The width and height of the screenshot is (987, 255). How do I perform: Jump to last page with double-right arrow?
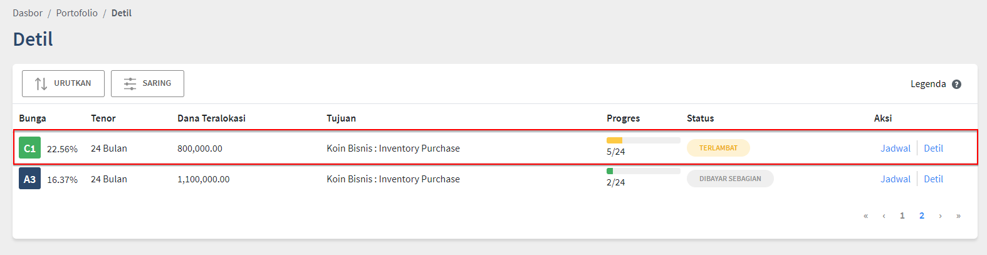pyautogui.click(x=958, y=216)
